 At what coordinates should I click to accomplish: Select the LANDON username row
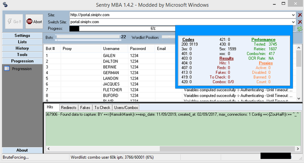pyautogui.click(x=111, y=78)
